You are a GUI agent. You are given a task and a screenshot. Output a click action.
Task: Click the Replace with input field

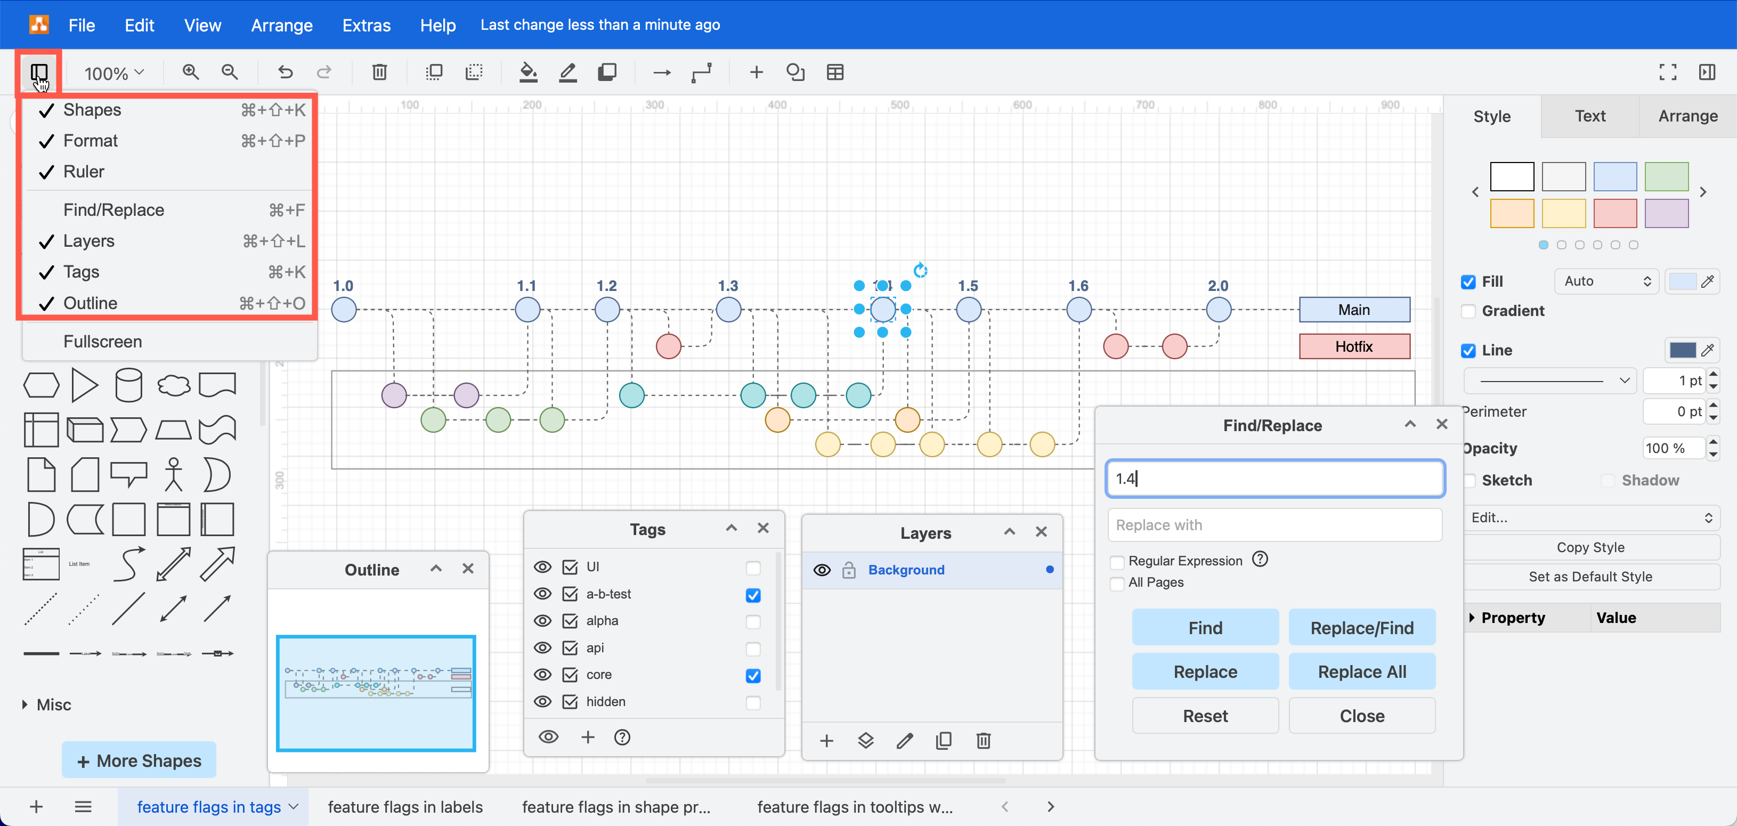[x=1274, y=524]
